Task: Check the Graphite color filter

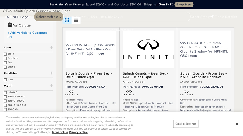Action: tap(5, 58)
